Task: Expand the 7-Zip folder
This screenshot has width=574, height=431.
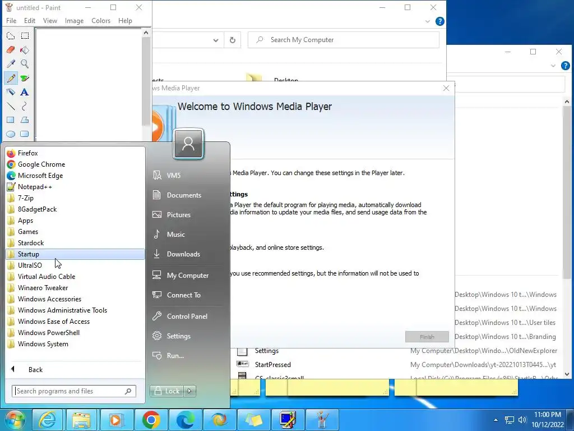Action: (x=75, y=198)
